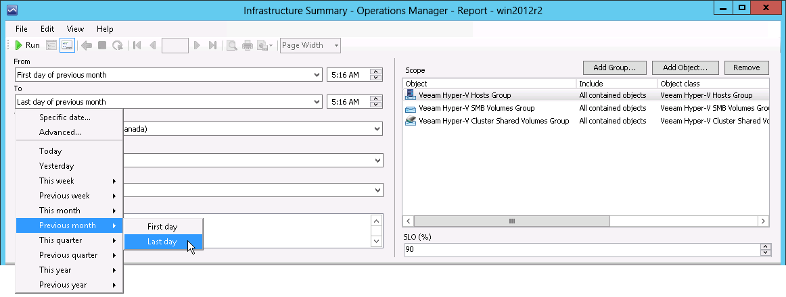Click the Print icon in toolbar

tap(247, 45)
